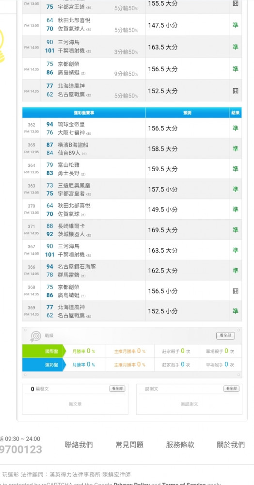Click the 橫濱B海盜船 team name
The image size is (254, 485).
coord(73,145)
